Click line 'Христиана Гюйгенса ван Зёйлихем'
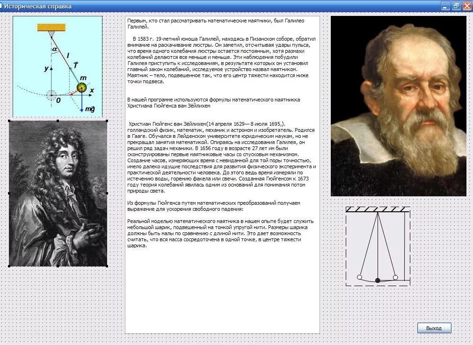The width and height of the screenshot is (473, 345). coord(168,106)
